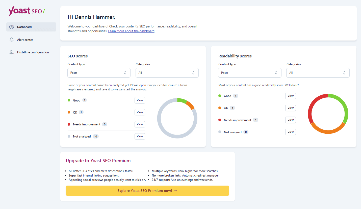Click the Yoast SEO logo
Viewport: 361px width, 209px height.
point(26,11)
